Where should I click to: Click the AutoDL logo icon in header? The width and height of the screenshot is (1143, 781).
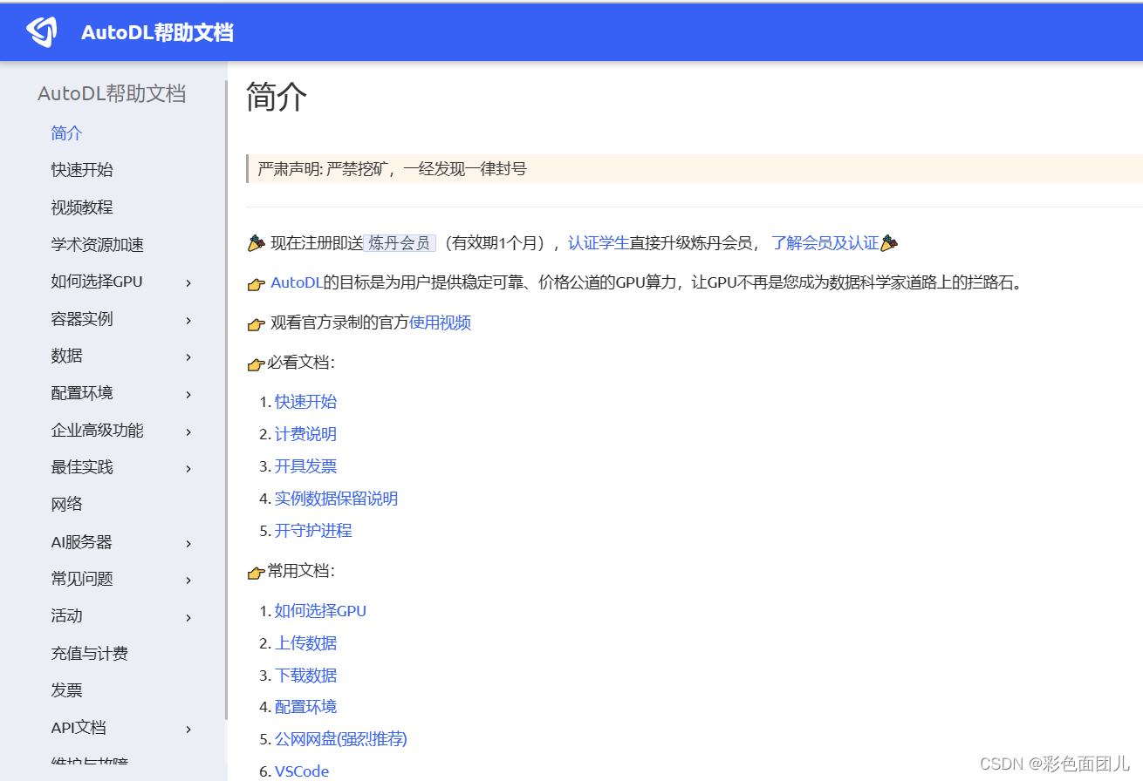(42, 32)
